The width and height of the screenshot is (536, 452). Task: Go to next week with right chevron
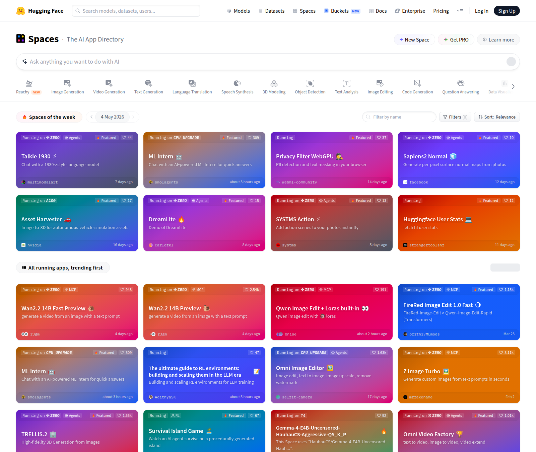coord(133,117)
